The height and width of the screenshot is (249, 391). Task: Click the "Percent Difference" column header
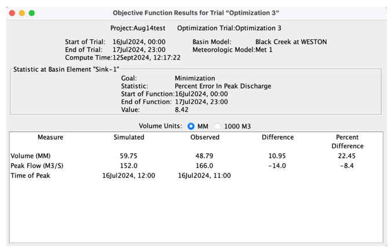[348, 141]
